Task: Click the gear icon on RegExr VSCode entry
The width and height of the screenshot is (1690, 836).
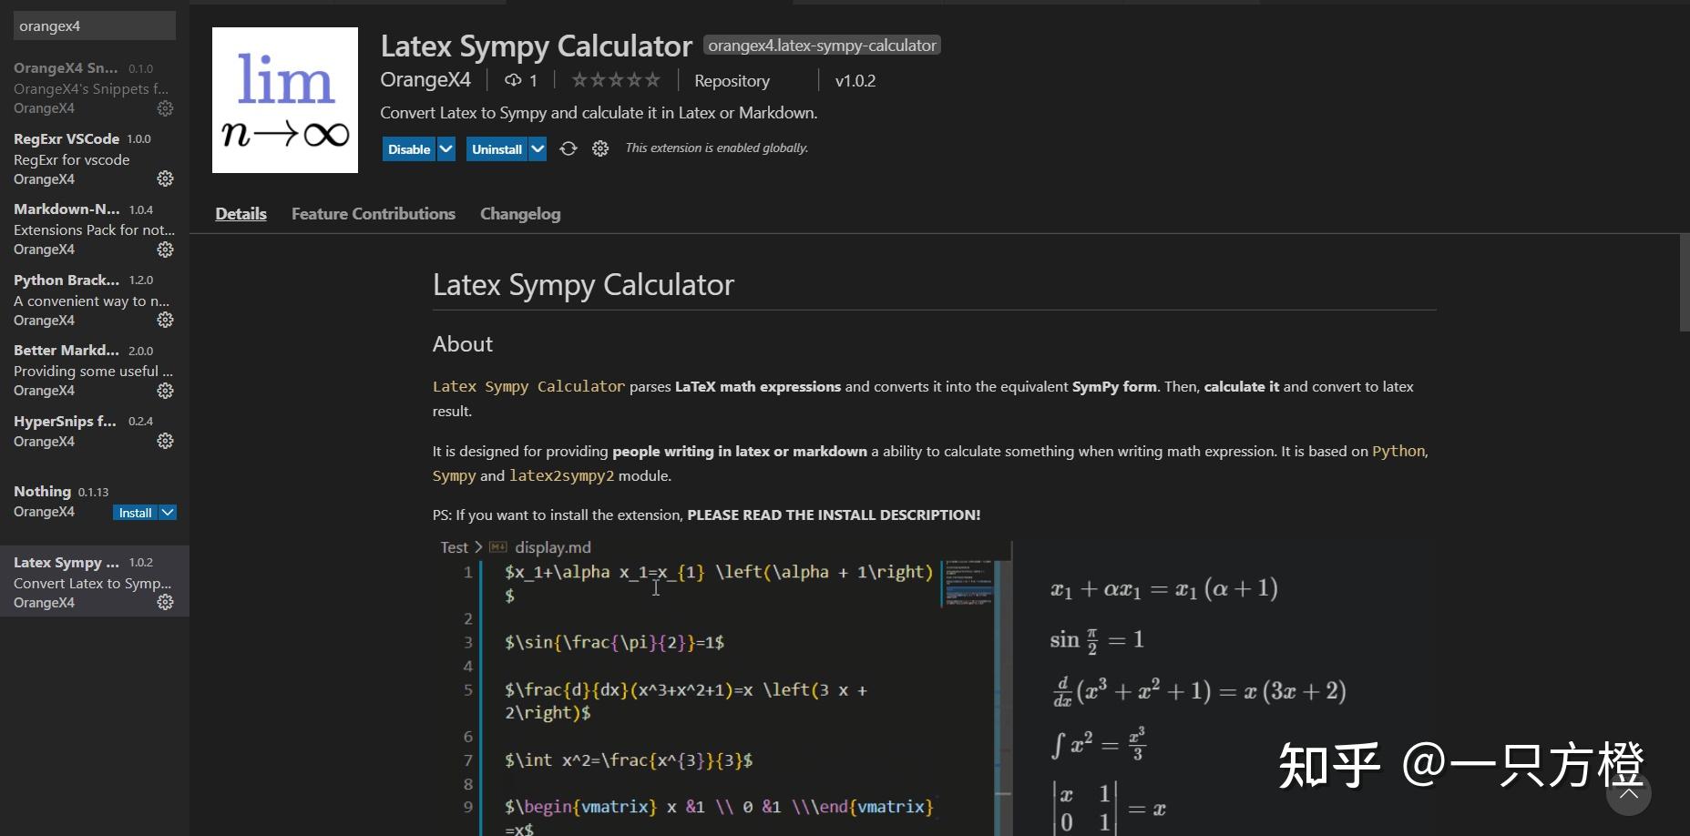Action: (165, 178)
